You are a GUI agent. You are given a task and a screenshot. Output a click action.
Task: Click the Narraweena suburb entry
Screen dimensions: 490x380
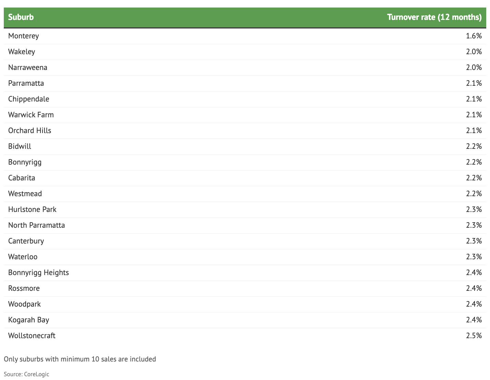[x=28, y=68]
